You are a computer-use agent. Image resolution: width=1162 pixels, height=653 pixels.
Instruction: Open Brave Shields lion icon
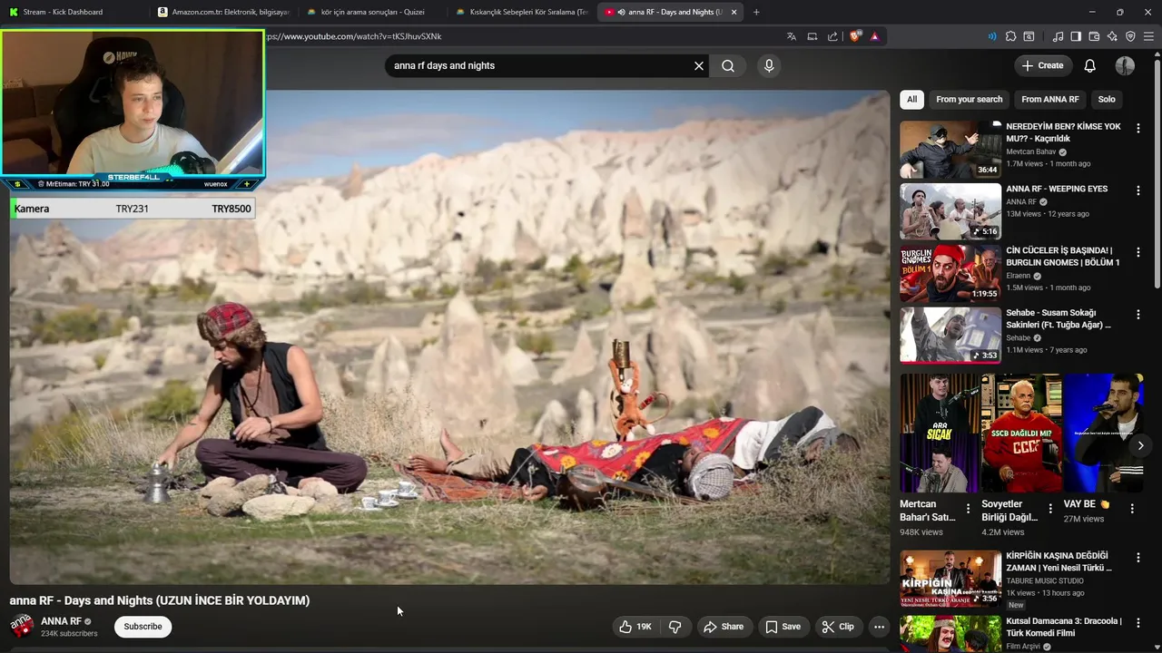point(855,36)
